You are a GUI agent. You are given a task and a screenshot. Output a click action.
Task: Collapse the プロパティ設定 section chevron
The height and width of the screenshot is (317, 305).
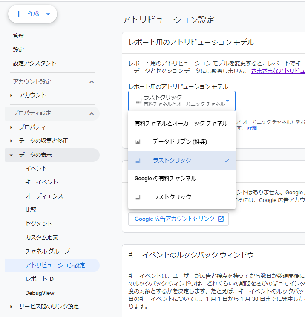[x=92, y=113]
